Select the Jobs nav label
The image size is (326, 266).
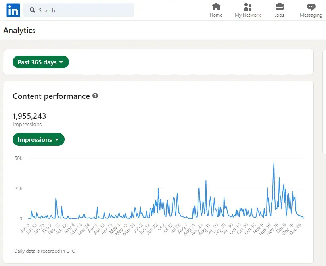click(279, 15)
